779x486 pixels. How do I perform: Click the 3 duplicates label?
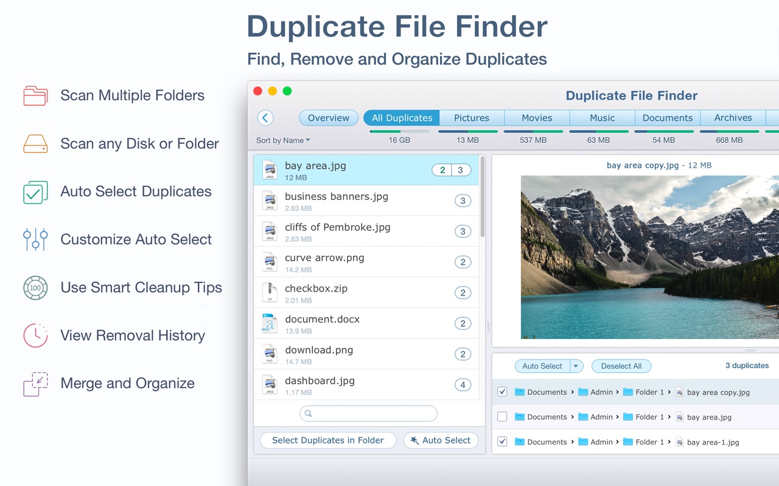(747, 366)
